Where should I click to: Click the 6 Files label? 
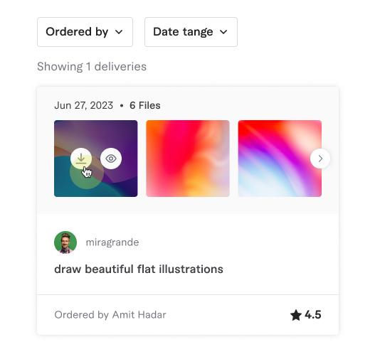[145, 105]
